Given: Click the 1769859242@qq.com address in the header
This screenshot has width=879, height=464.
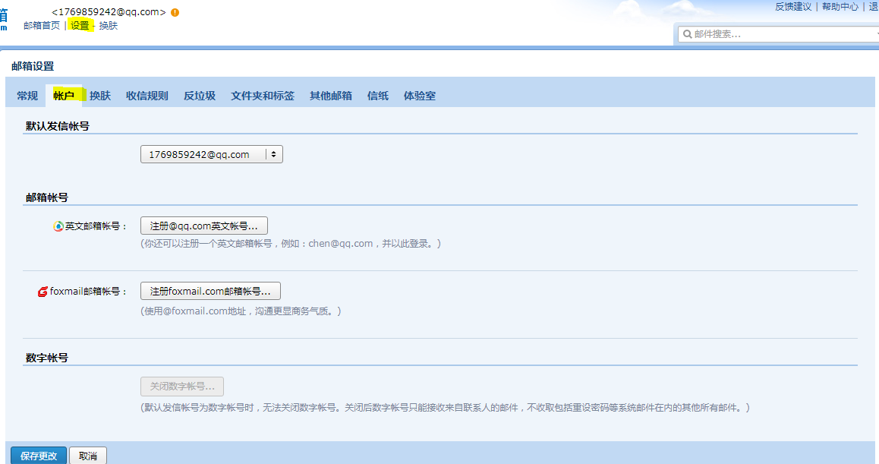Looking at the screenshot, I should [109, 12].
